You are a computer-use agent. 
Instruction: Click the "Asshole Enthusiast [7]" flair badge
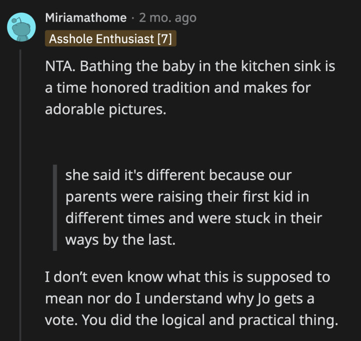110,39
